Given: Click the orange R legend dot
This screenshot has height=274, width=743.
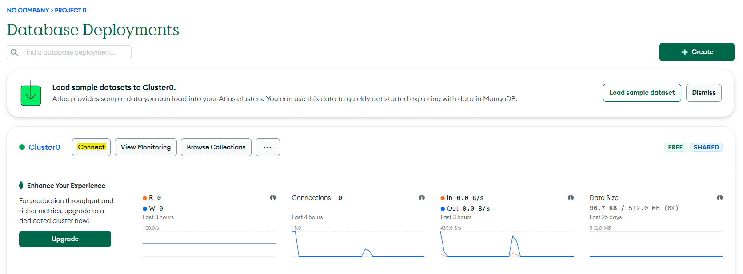Looking at the screenshot, I should click(x=145, y=198).
